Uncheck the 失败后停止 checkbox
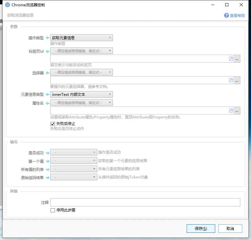Image resolution: width=251 pixels, height=240 pixels. click(53, 124)
